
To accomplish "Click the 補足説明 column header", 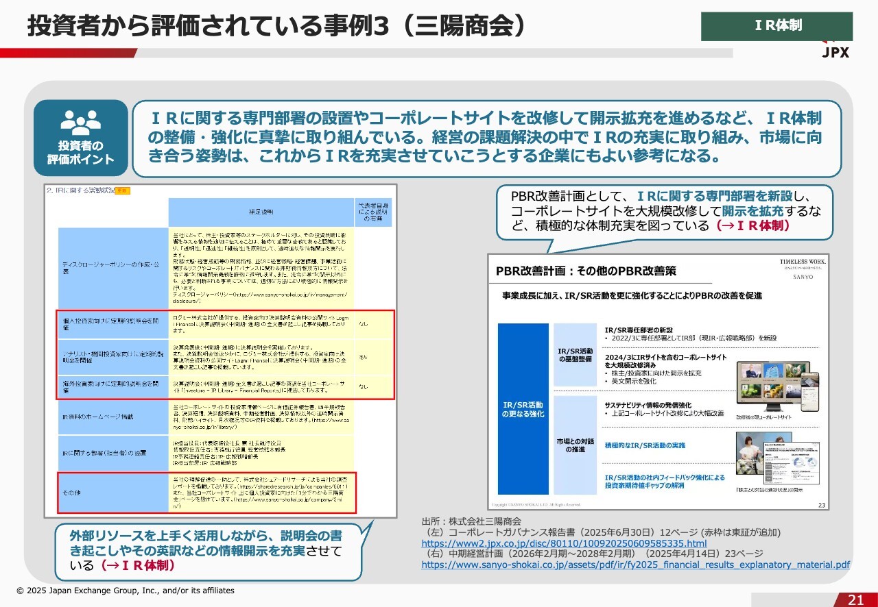I will tap(260, 212).
